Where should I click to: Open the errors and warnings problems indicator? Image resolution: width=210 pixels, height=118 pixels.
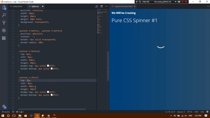click(x=20, y=112)
